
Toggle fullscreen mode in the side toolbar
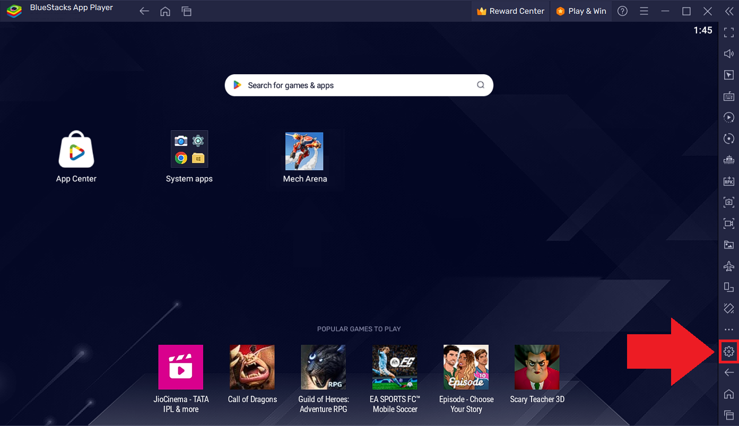(x=729, y=32)
